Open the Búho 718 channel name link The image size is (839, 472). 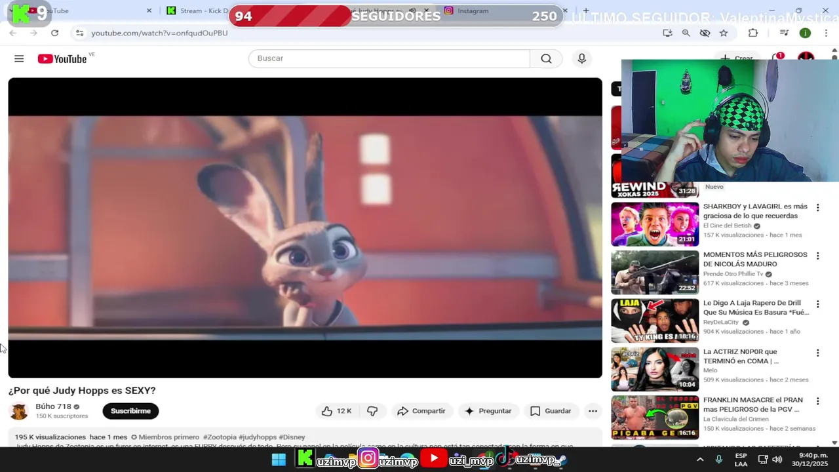pos(53,406)
